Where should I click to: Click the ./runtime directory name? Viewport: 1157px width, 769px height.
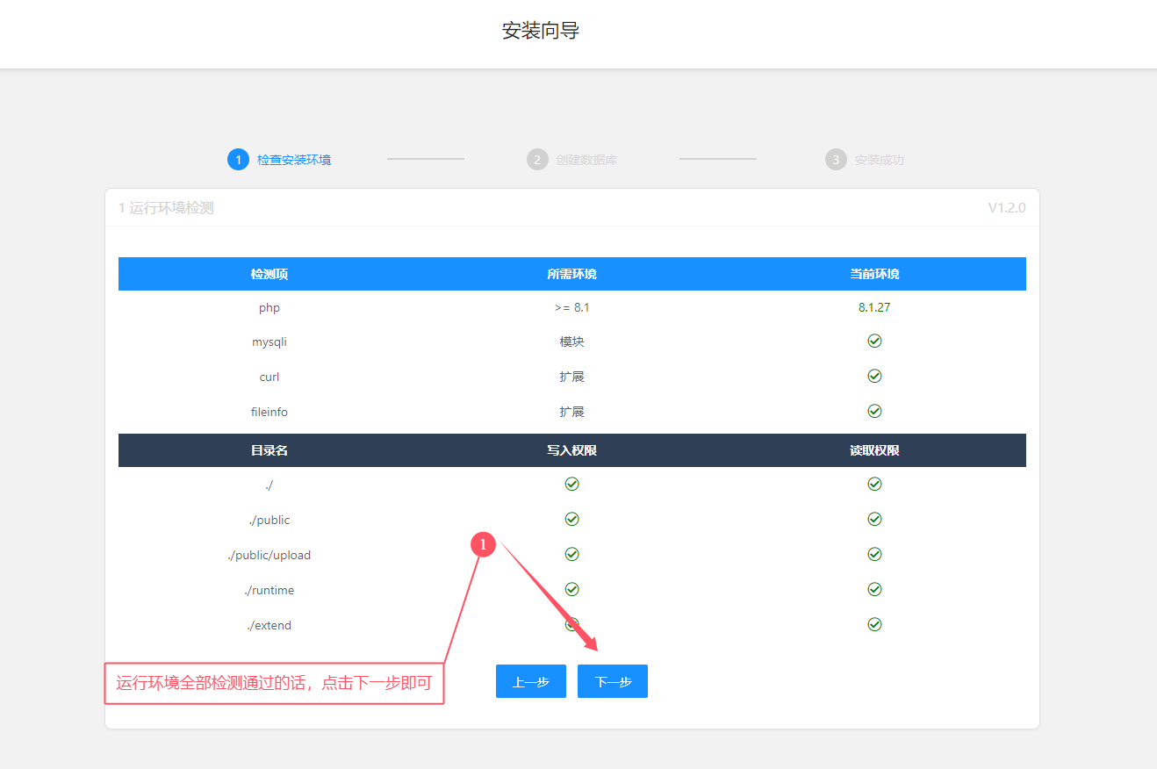click(x=269, y=590)
